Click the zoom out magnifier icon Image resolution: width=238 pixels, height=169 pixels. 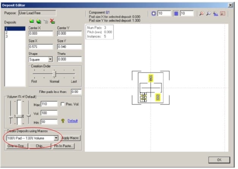[x=208, y=13]
